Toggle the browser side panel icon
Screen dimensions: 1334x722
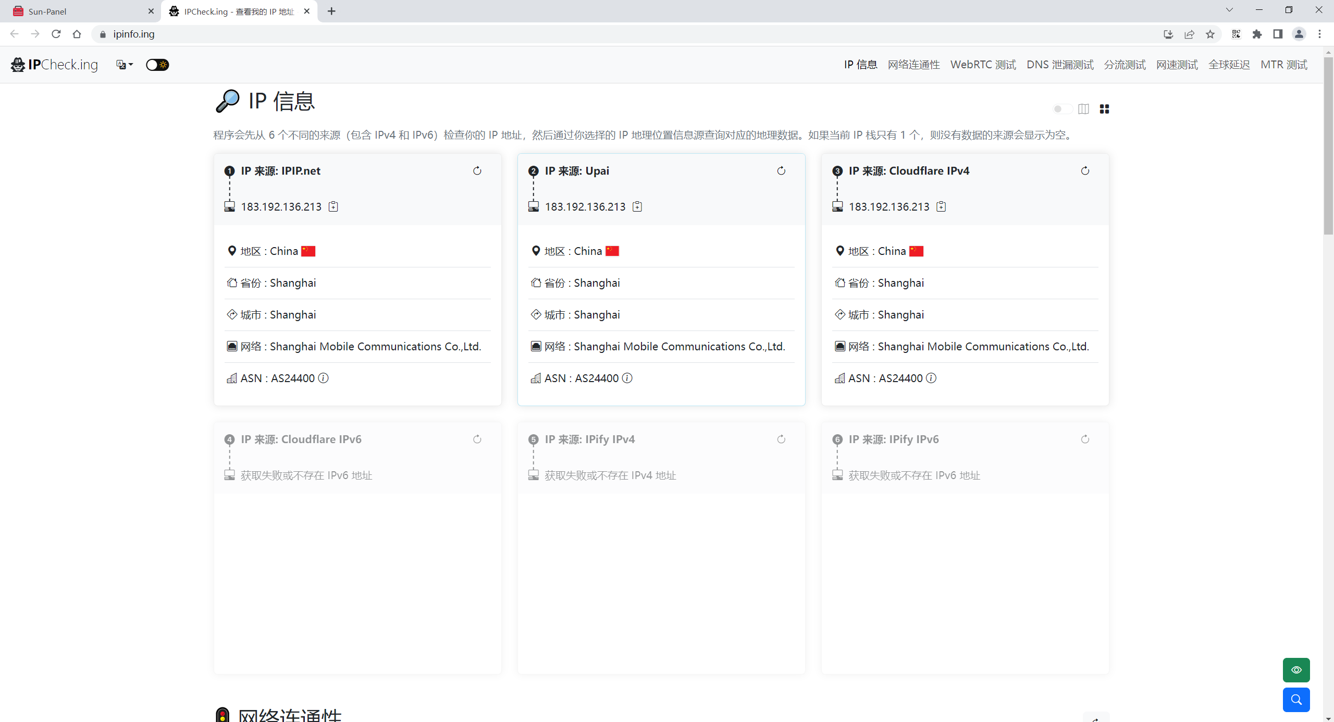(1278, 34)
